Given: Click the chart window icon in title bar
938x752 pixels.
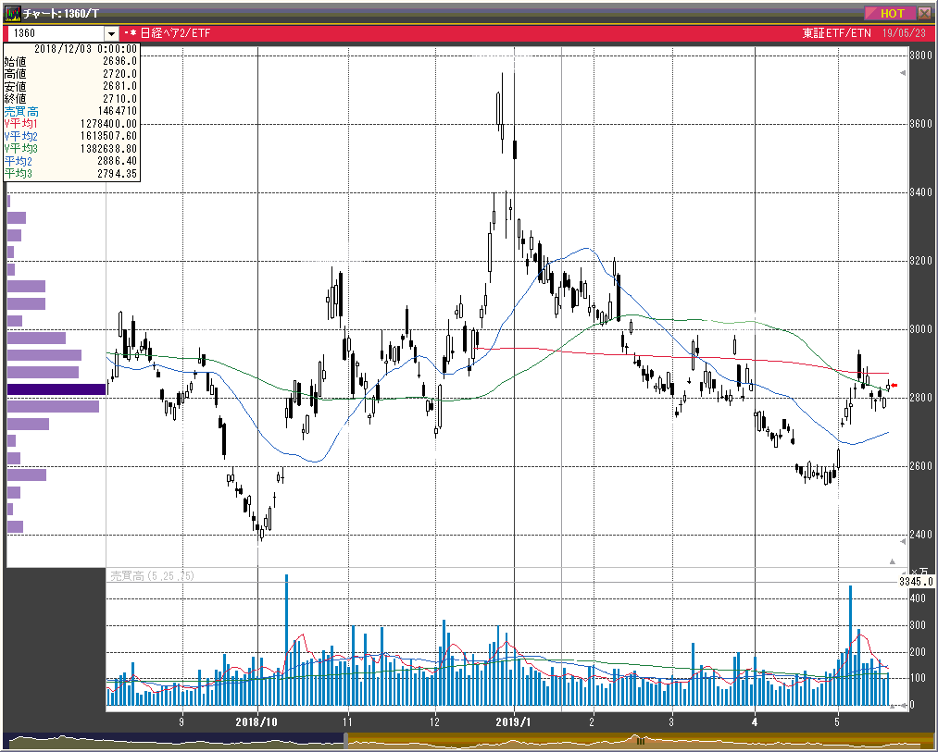Looking at the screenshot, I should pyautogui.click(x=12, y=13).
